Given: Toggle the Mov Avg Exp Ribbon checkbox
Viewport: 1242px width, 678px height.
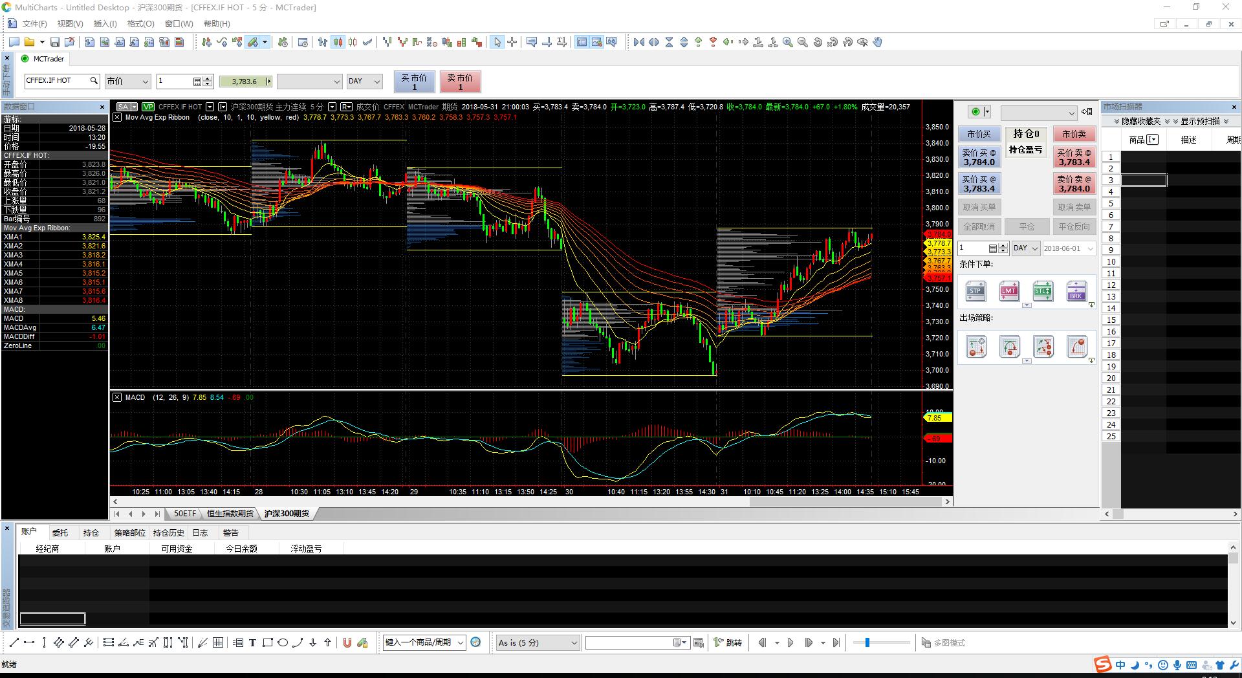Looking at the screenshot, I should point(117,118).
